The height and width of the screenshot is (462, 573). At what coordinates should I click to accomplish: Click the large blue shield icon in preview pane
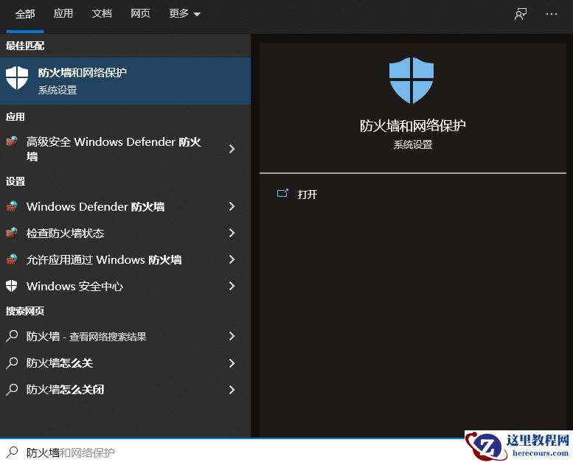click(411, 80)
